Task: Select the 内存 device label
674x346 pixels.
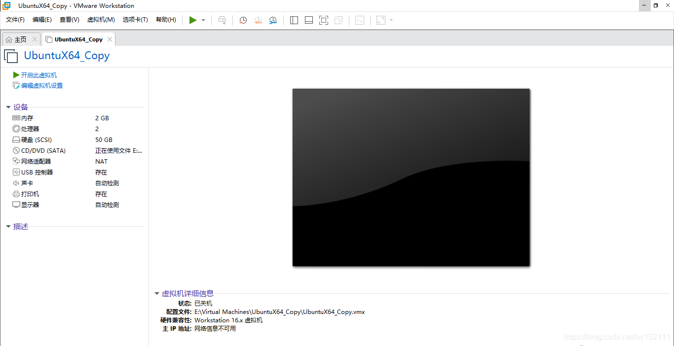Action: 27,118
